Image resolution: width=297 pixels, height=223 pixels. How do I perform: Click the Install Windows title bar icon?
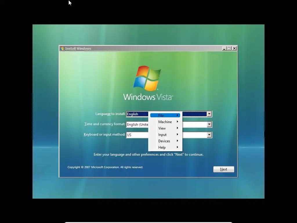[x=62, y=48]
